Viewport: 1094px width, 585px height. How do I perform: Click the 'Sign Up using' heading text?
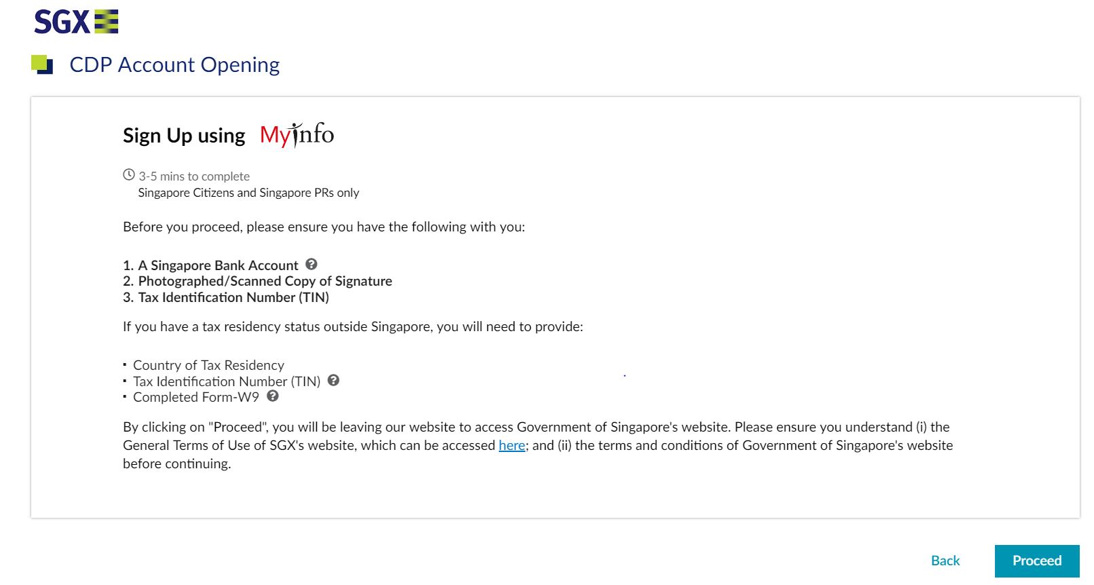pos(184,135)
